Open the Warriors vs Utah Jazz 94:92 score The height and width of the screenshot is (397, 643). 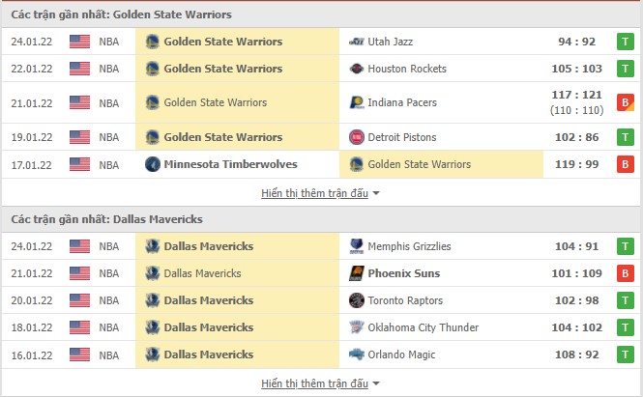(579, 42)
